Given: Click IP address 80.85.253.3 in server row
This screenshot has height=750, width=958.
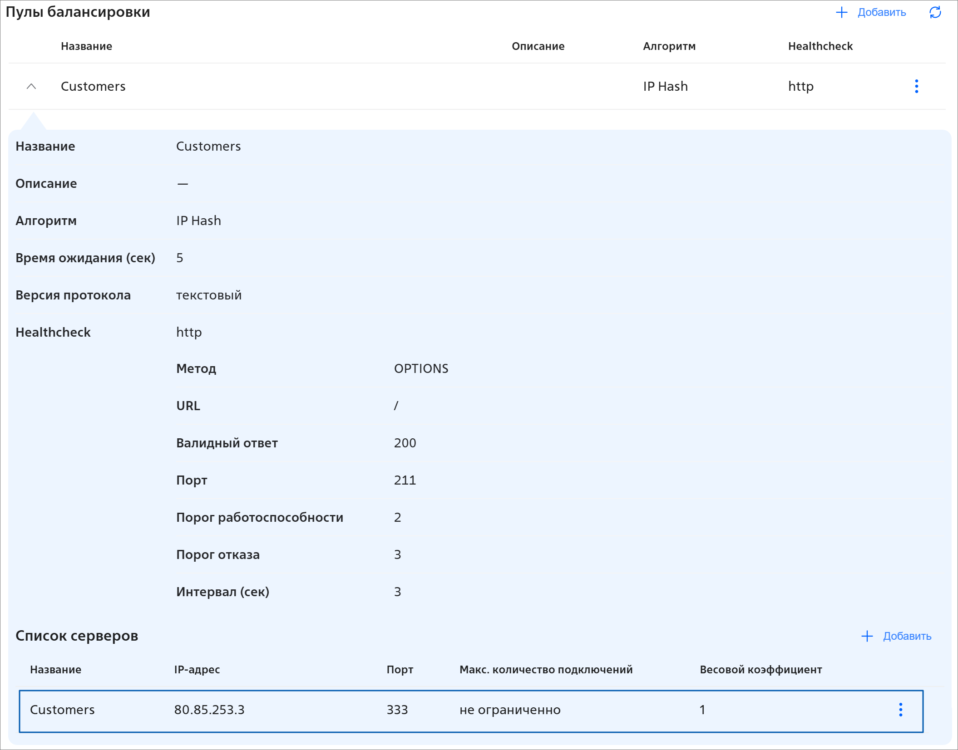Looking at the screenshot, I should 209,710.
